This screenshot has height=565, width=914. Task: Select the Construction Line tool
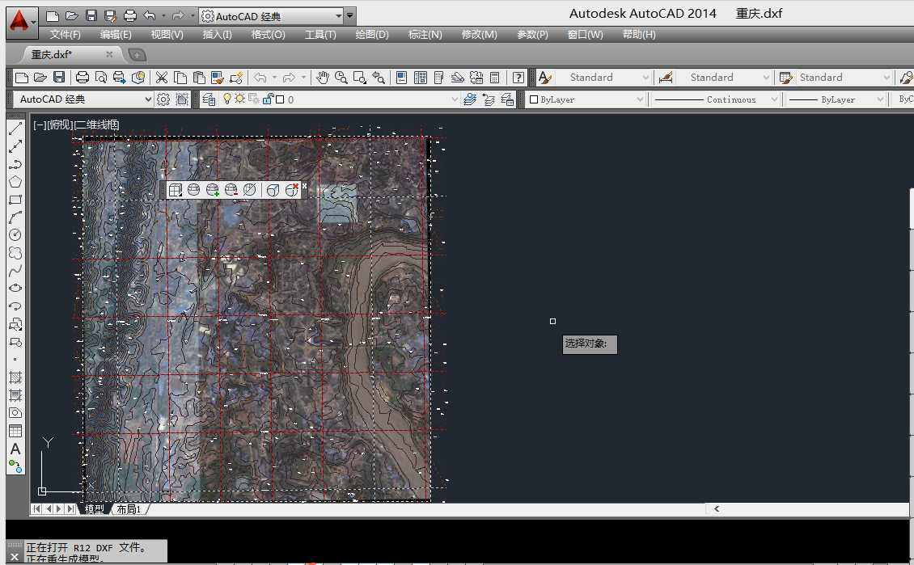coord(15,146)
